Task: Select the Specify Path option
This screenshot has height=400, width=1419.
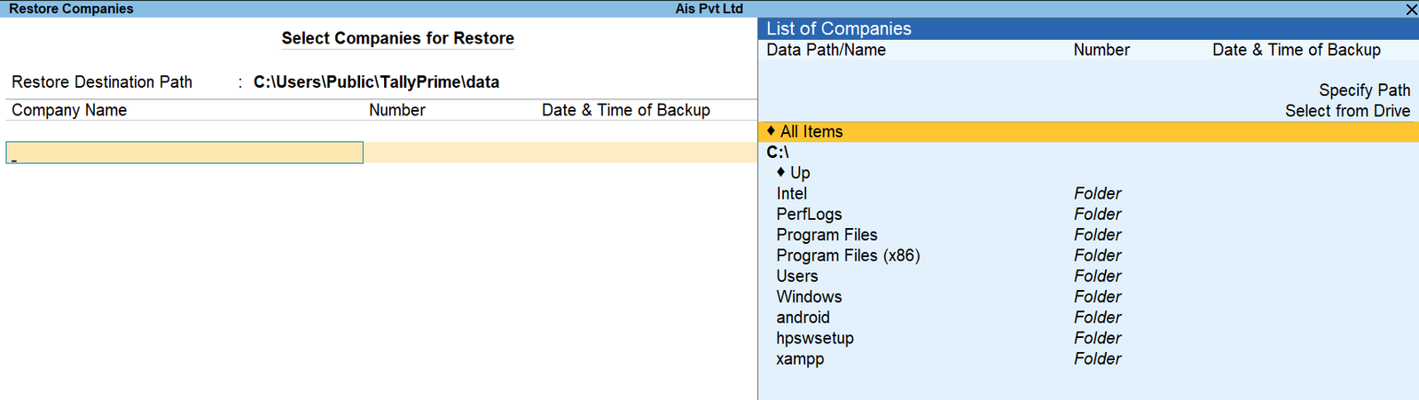Action: (x=1363, y=90)
